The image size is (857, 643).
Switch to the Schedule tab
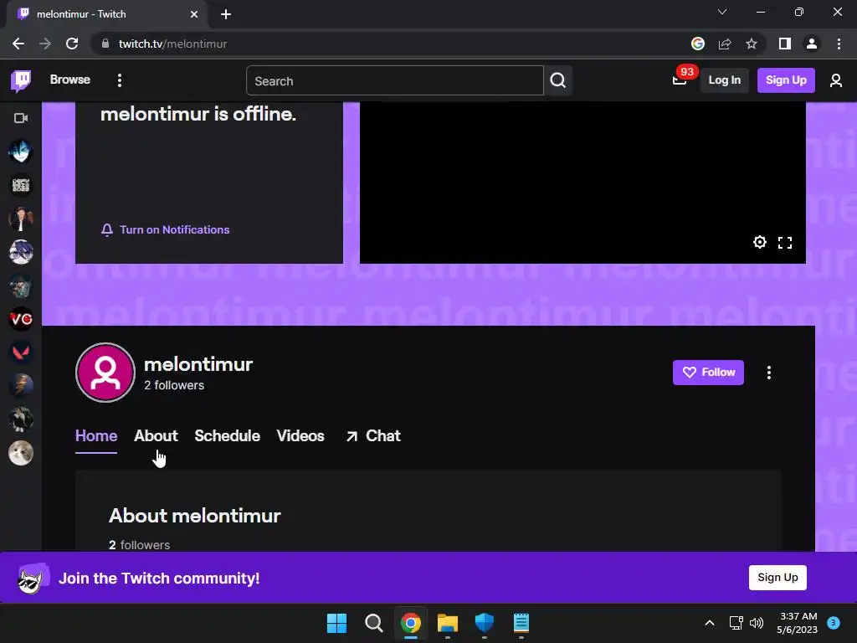click(x=227, y=435)
